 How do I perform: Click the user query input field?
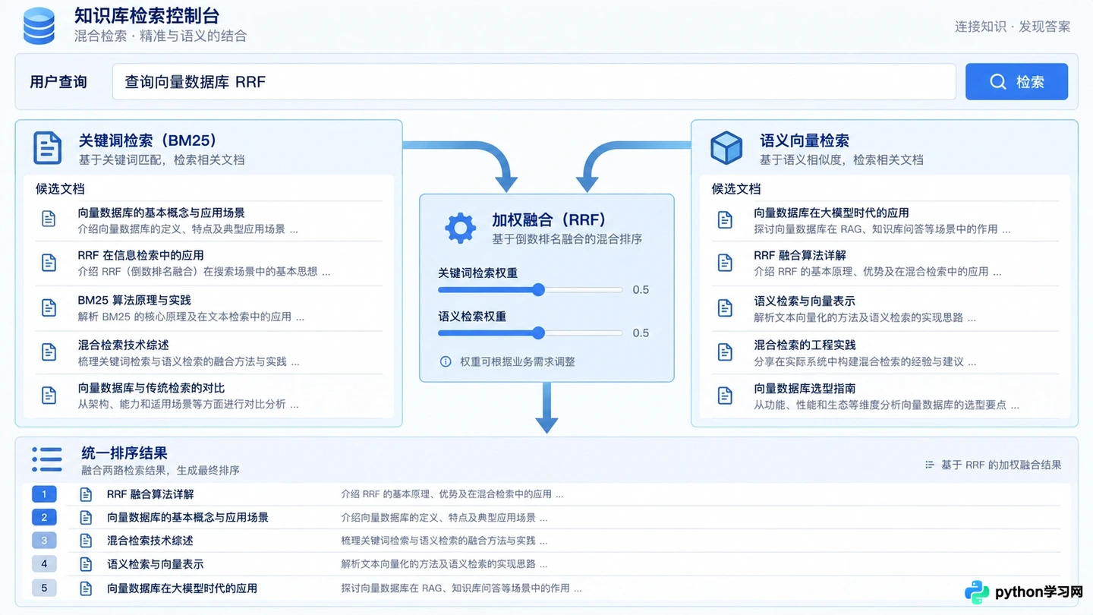[x=534, y=81]
